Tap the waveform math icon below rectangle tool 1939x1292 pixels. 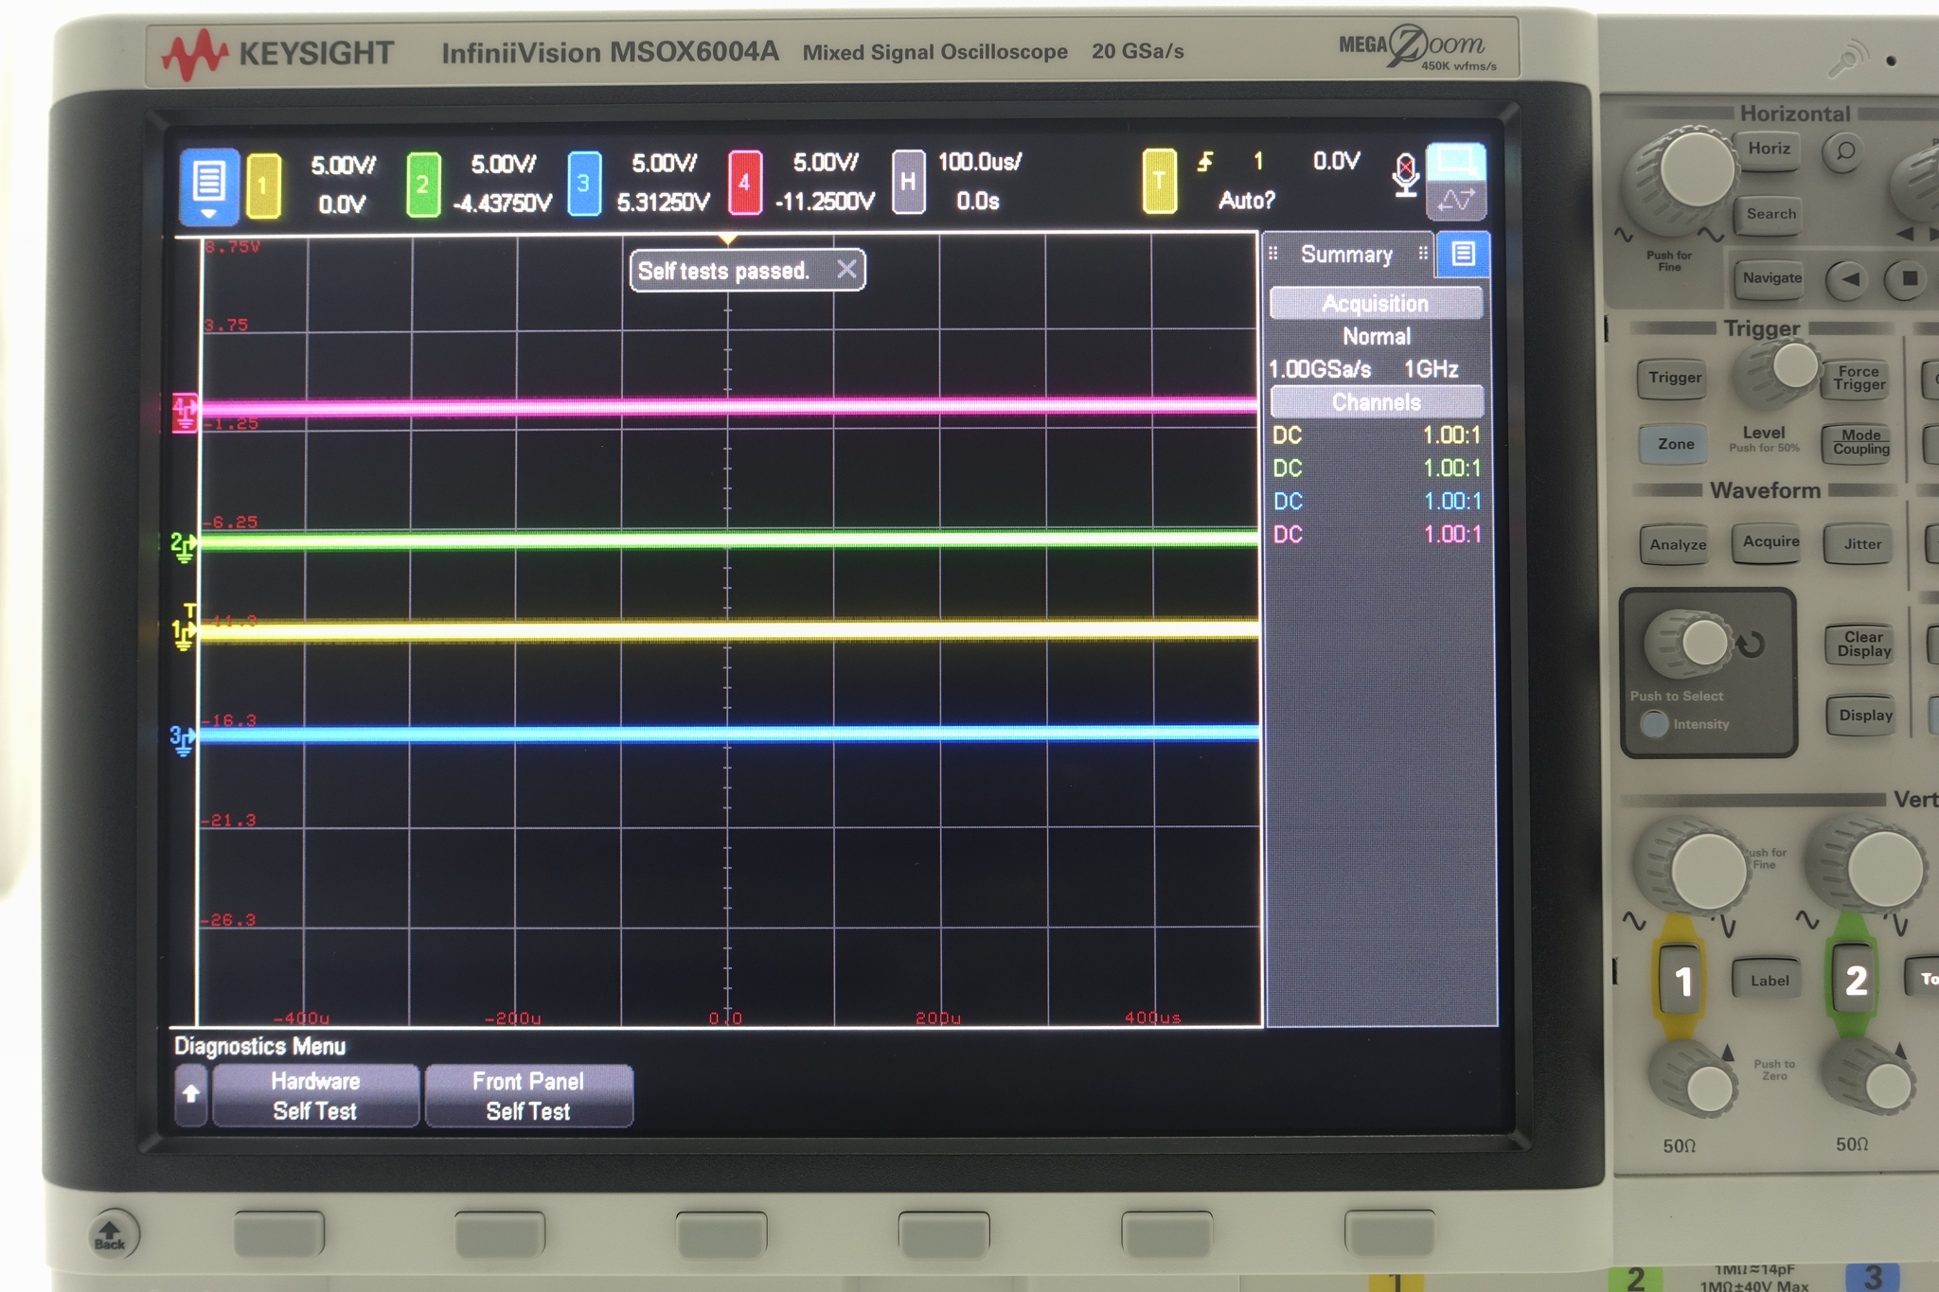click(x=1456, y=201)
